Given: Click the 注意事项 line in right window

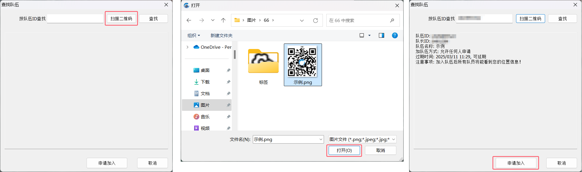Looking at the screenshot, I should (468, 62).
